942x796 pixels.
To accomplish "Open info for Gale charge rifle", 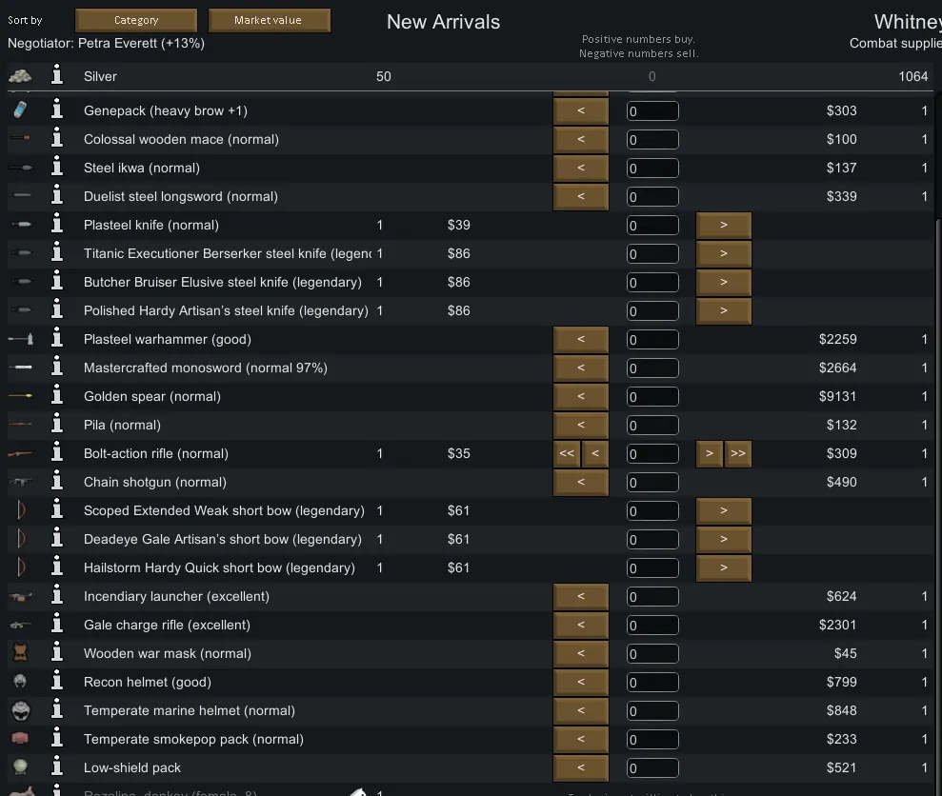I will pyautogui.click(x=57, y=625).
